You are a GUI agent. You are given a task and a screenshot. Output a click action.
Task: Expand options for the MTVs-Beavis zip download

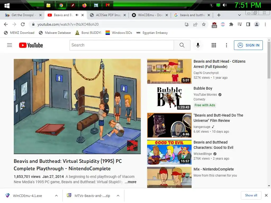tap(118, 196)
